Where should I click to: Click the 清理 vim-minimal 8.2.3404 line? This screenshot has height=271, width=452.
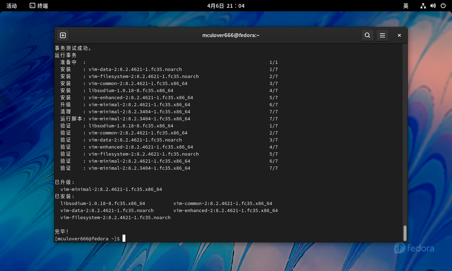[169, 112]
